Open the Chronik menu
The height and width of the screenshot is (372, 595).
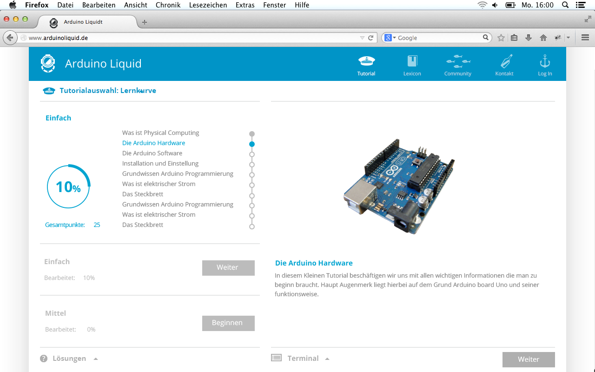click(168, 5)
